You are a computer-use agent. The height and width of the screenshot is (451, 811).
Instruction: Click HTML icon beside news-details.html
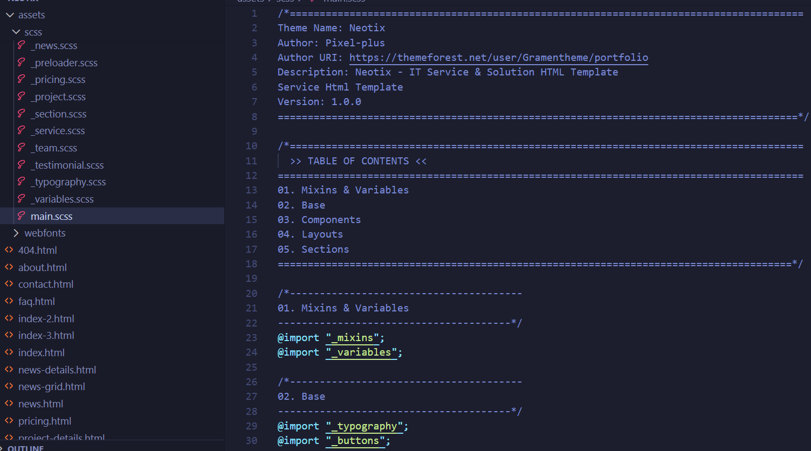pos(9,370)
